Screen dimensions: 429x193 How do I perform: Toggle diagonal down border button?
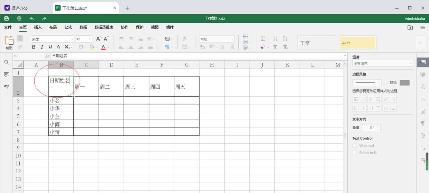(x=393, y=99)
